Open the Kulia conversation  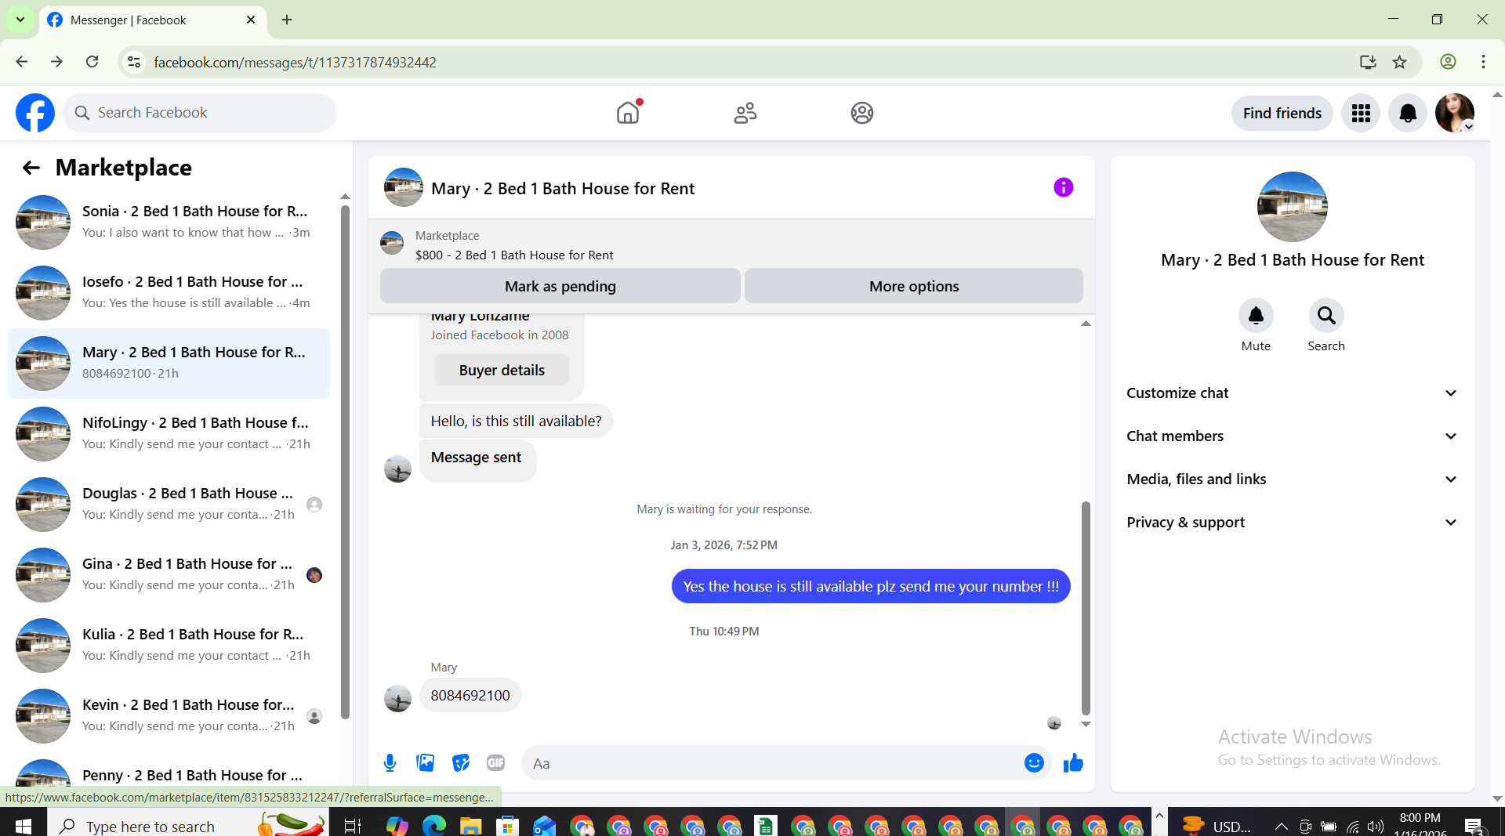coord(169,646)
